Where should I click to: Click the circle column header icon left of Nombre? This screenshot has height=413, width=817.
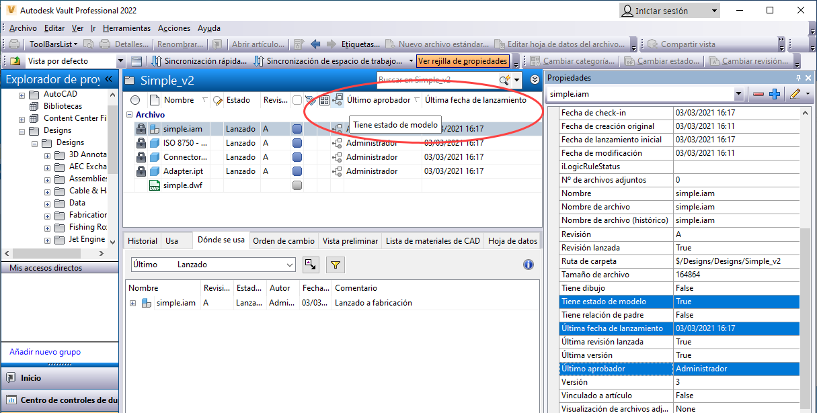(x=135, y=100)
